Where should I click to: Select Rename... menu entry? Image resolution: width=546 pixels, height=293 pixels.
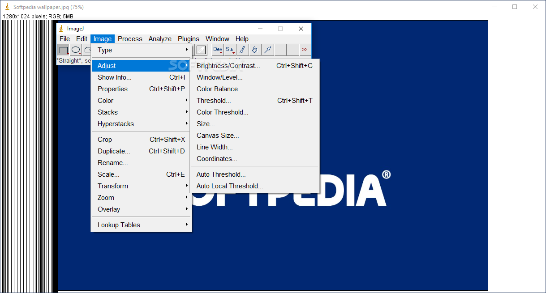tap(142, 163)
